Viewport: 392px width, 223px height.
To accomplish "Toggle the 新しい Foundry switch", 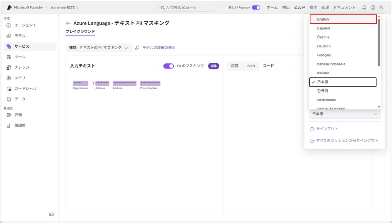I will coord(256,8).
